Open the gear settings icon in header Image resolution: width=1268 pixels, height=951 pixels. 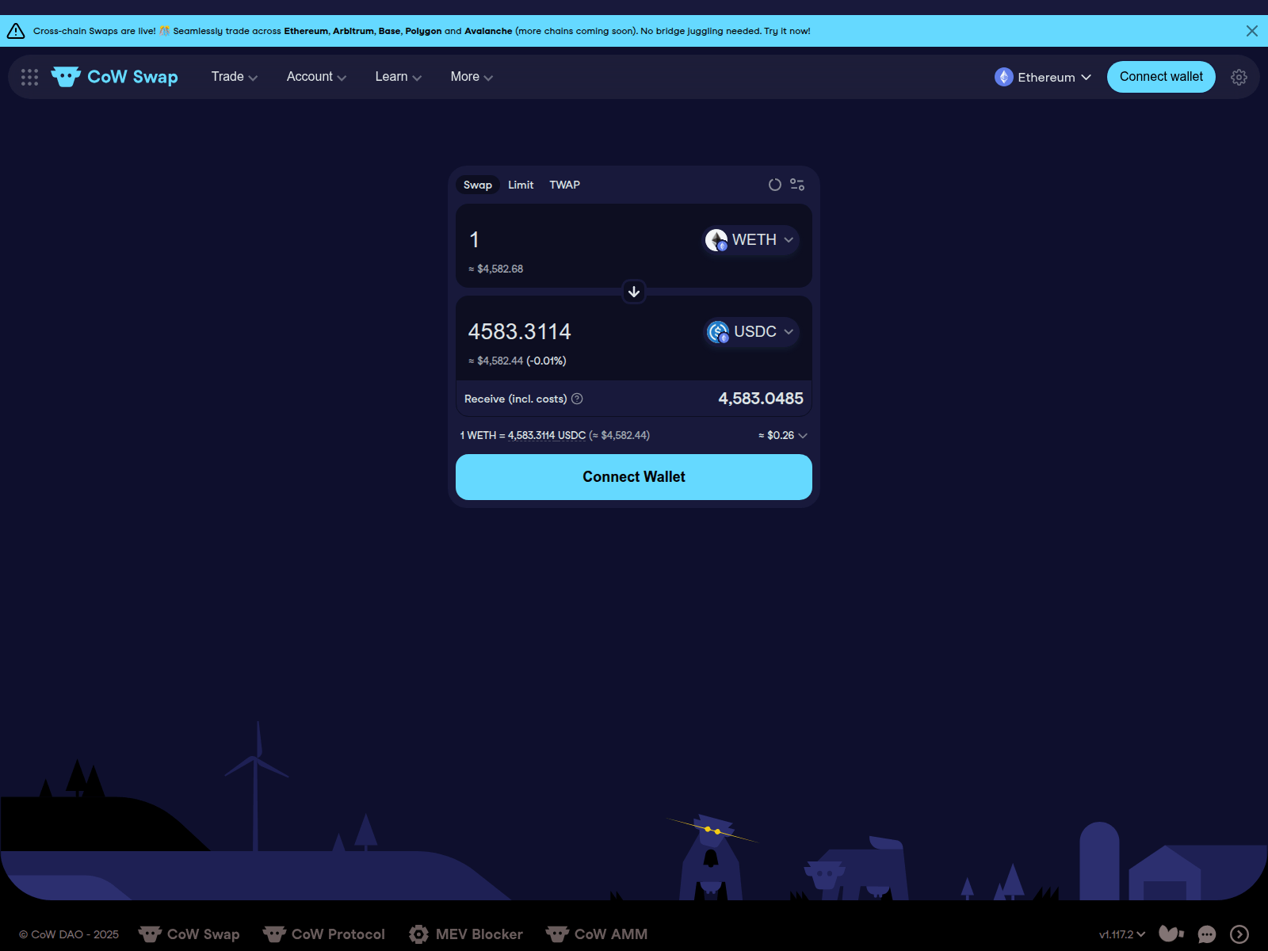[1239, 77]
